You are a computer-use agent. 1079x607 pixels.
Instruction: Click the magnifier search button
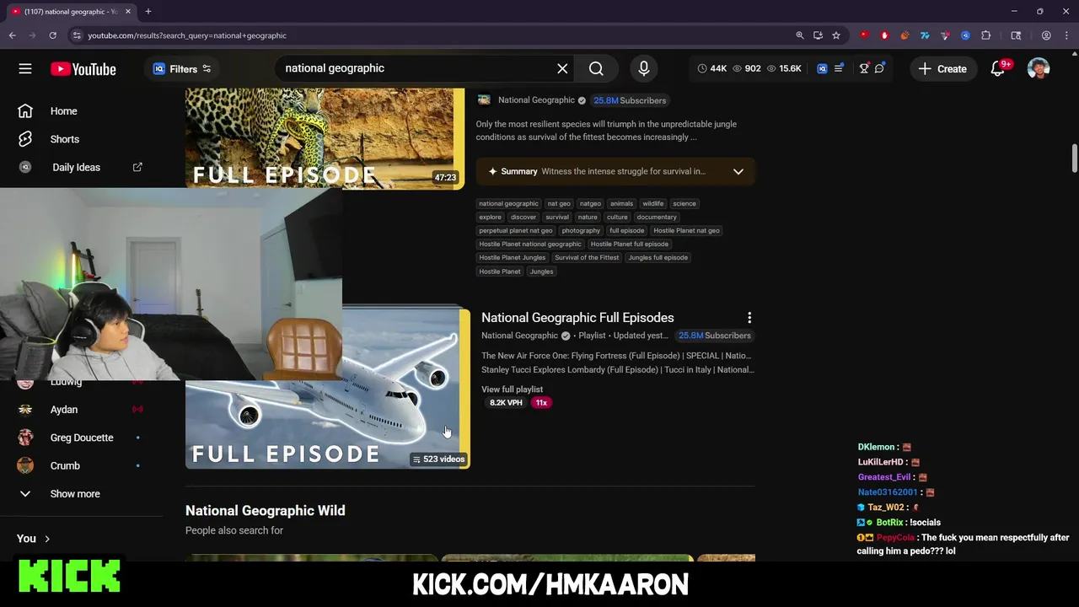click(596, 68)
